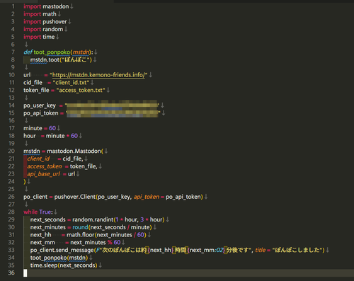The height and width of the screenshot is (281, 354).
Task: Click the 'round' builtin on line 30
Action: coord(80,227)
